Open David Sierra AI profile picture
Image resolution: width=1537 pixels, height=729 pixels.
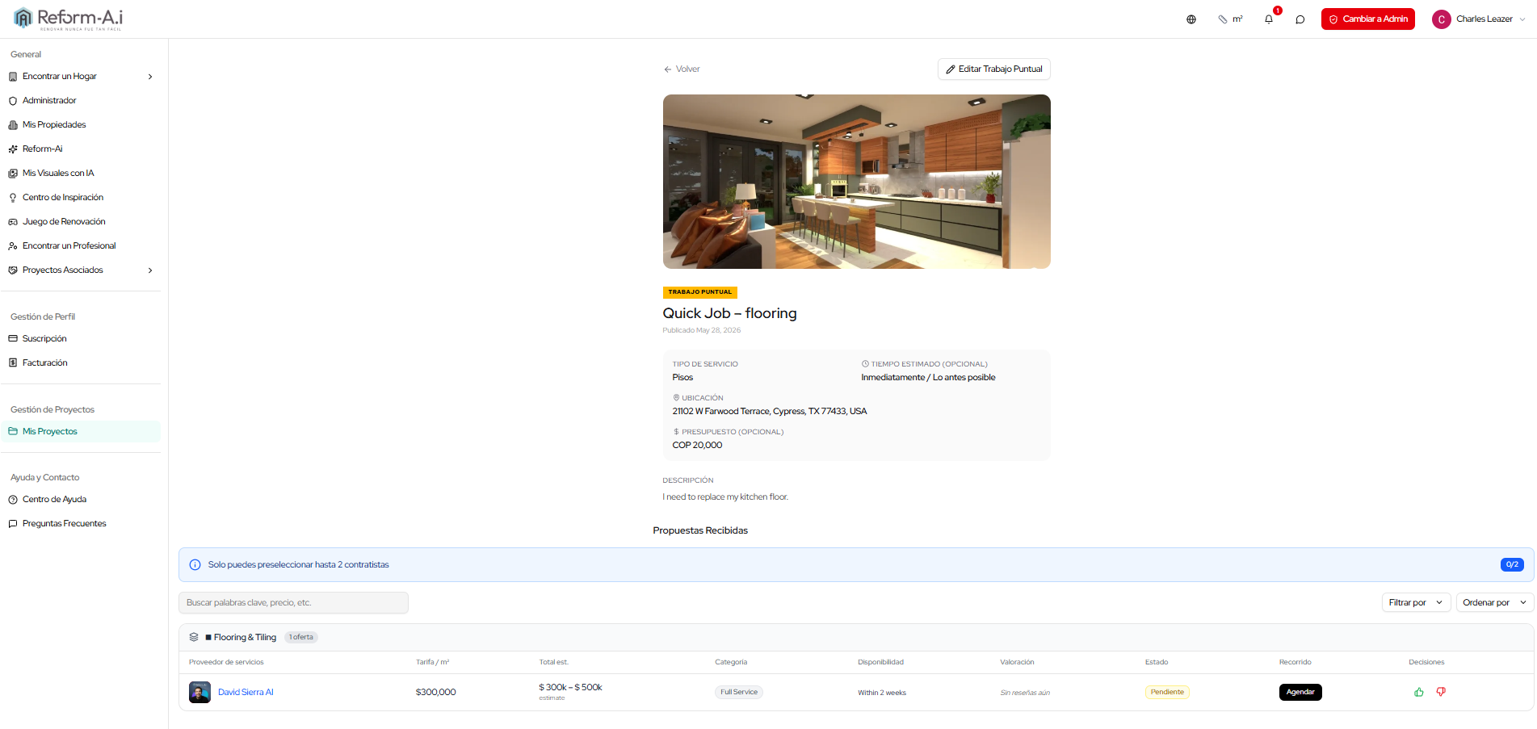click(199, 692)
